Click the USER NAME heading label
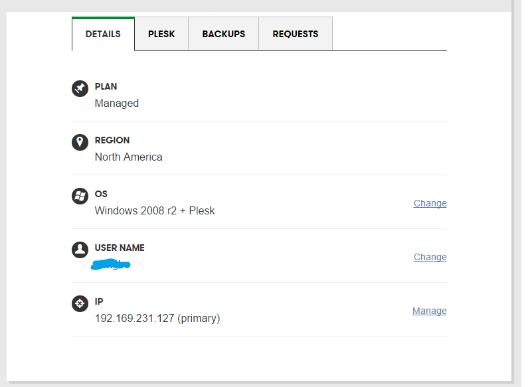Image resolution: width=528 pixels, height=387 pixels. point(120,248)
